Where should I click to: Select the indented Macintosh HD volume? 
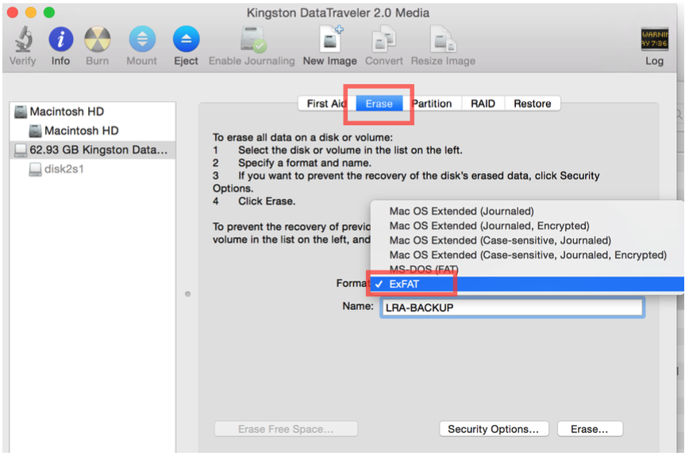pyautogui.click(x=92, y=131)
